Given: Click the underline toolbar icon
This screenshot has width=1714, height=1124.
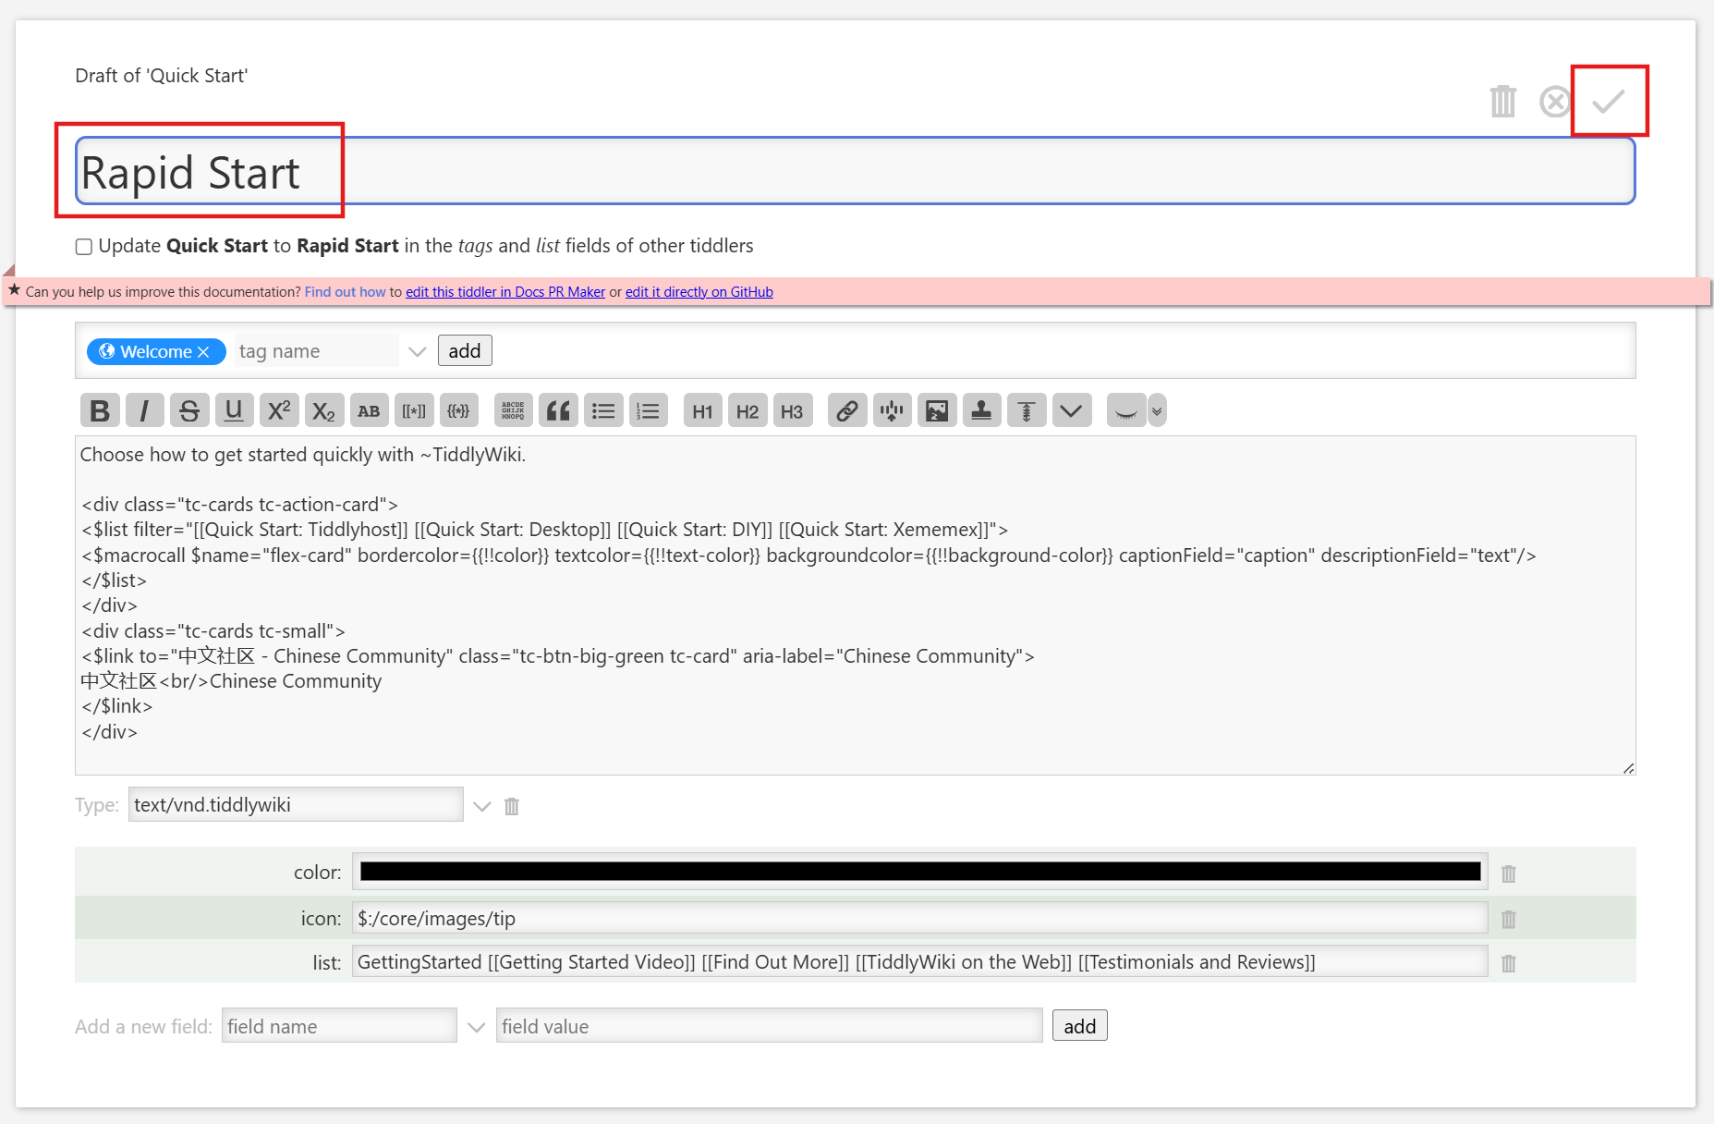Looking at the screenshot, I should (x=234, y=411).
